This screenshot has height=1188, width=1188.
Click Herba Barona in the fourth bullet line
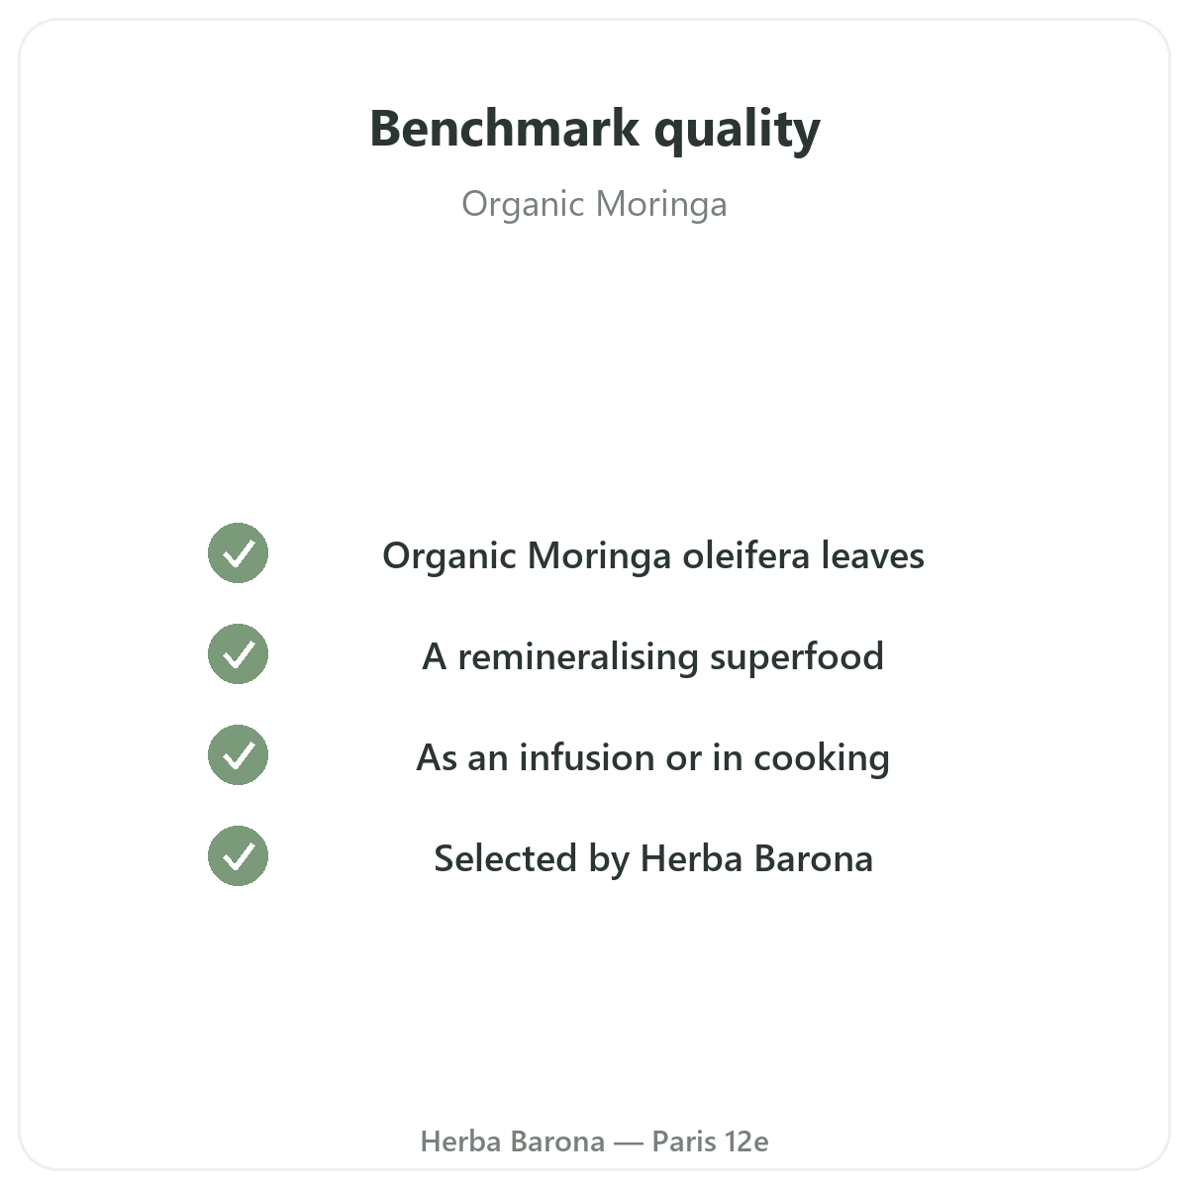coord(756,858)
